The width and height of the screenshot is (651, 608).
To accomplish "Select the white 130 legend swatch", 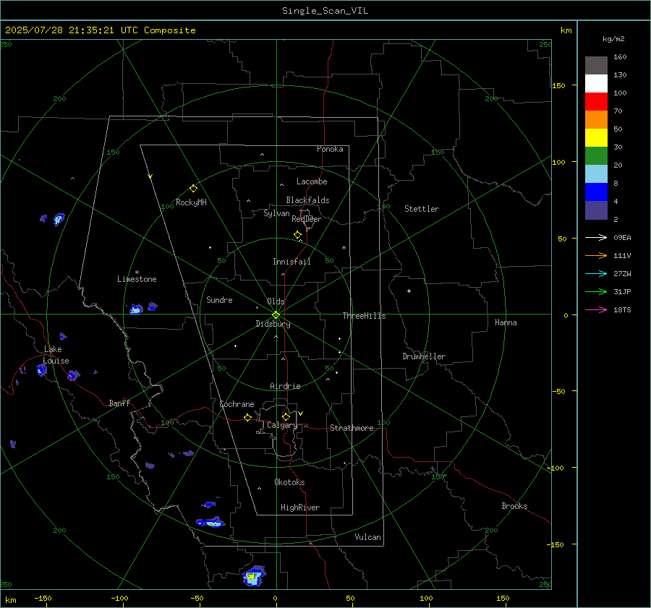I will tap(596, 84).
